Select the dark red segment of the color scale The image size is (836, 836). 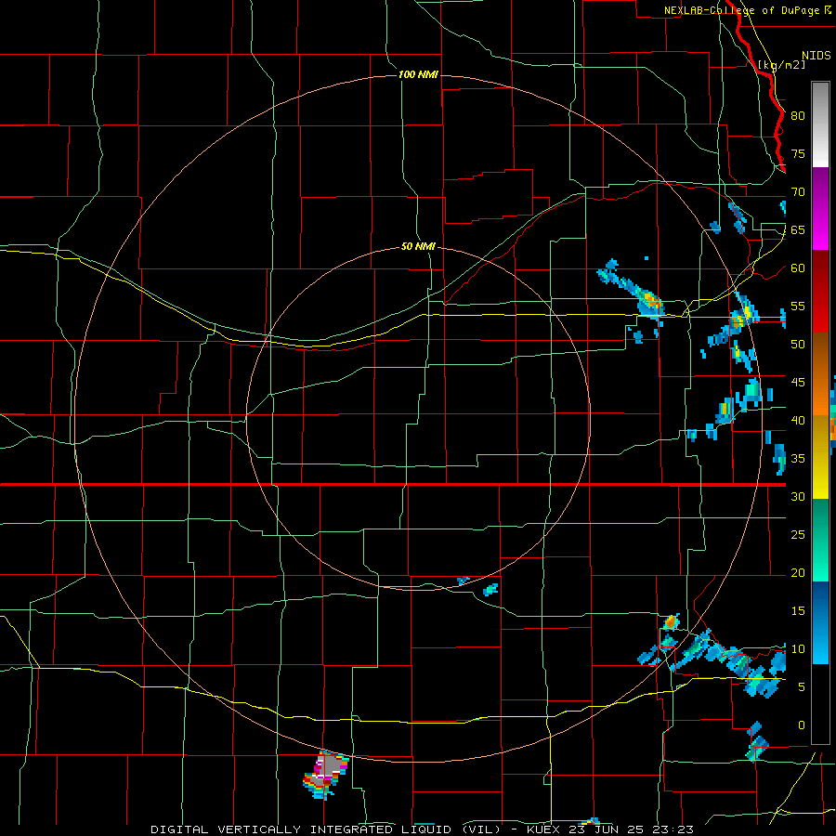tap(820, 292)
